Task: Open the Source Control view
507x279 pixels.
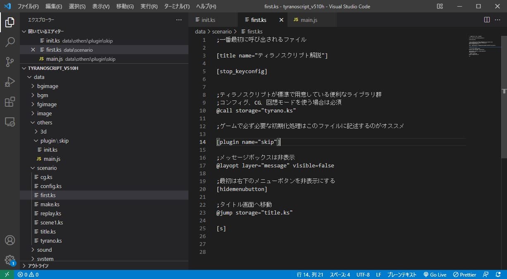Action: click(10, 62)
